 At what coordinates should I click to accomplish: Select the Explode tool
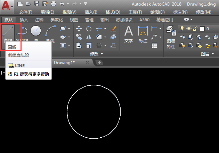click(x=113, y=37)
